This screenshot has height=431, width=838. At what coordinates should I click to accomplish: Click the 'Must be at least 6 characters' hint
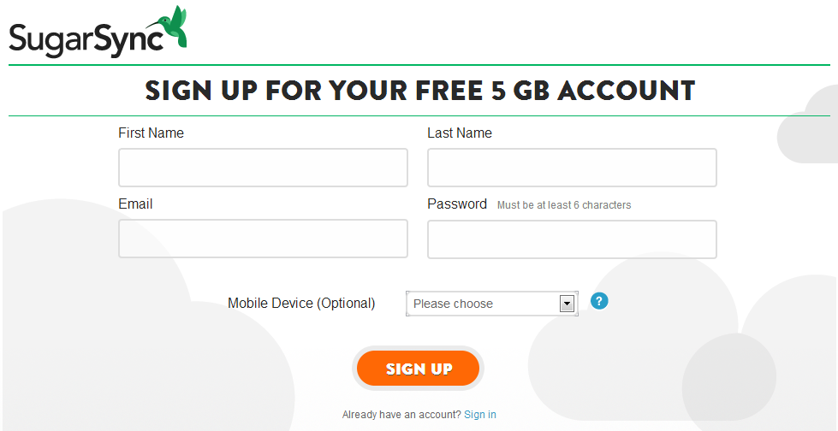click(564, 205)
